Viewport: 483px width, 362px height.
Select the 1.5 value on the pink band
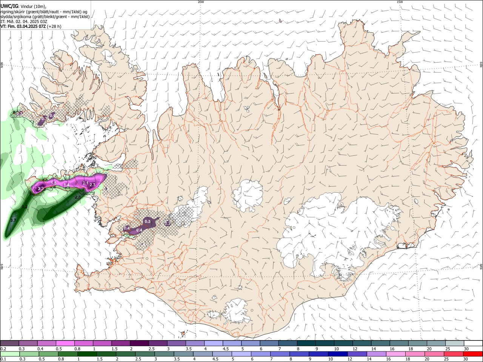54,183
